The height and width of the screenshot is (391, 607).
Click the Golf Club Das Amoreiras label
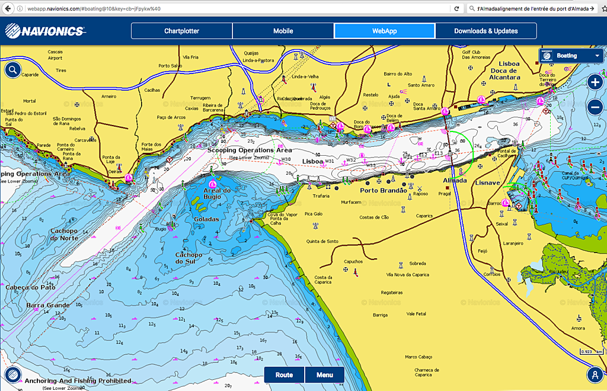pos(476,55)
